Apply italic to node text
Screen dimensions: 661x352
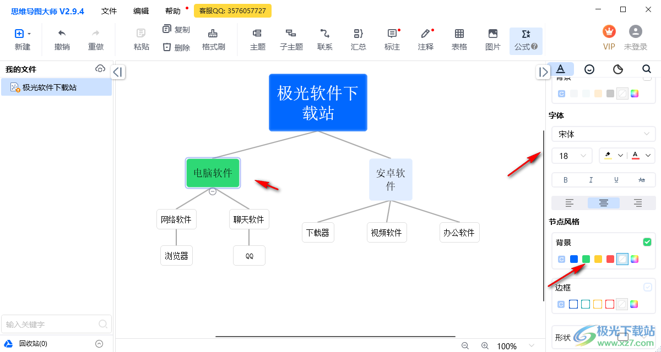tap(591, 180)
